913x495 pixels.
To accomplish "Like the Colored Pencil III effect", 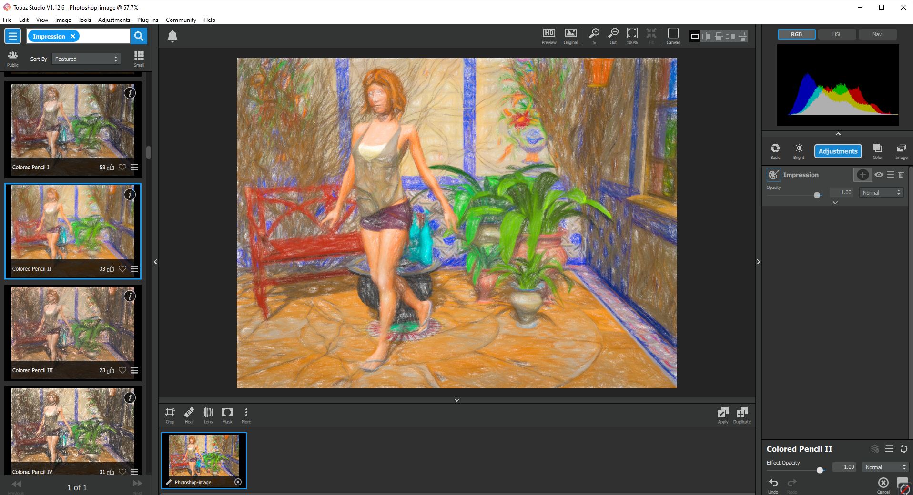I will (x=111, y=370).
